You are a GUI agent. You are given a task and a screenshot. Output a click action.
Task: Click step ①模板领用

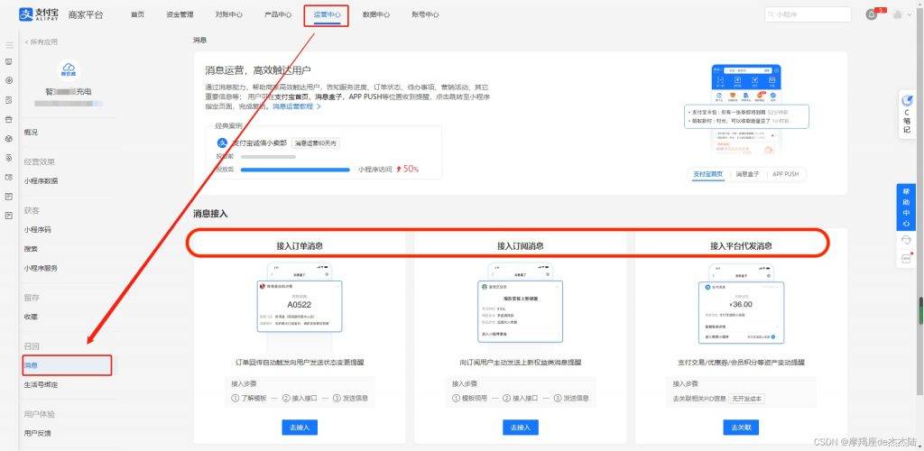click(469, 398)
